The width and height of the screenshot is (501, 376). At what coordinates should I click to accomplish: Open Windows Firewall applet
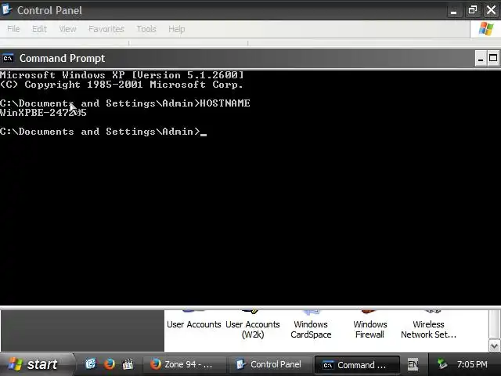[x=370, y=329]
